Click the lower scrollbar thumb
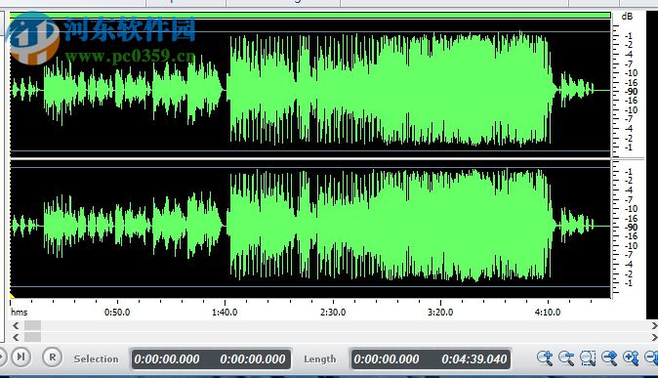The width and height of the screenshot is (658, 378). coord(32,337)
